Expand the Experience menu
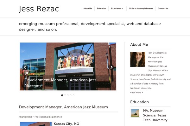 pyautogui.click(x=117, y=9)
